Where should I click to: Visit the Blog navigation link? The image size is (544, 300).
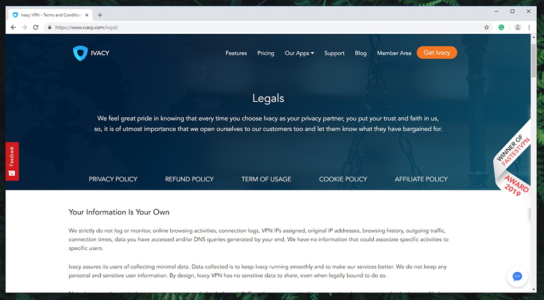(361, 53)
